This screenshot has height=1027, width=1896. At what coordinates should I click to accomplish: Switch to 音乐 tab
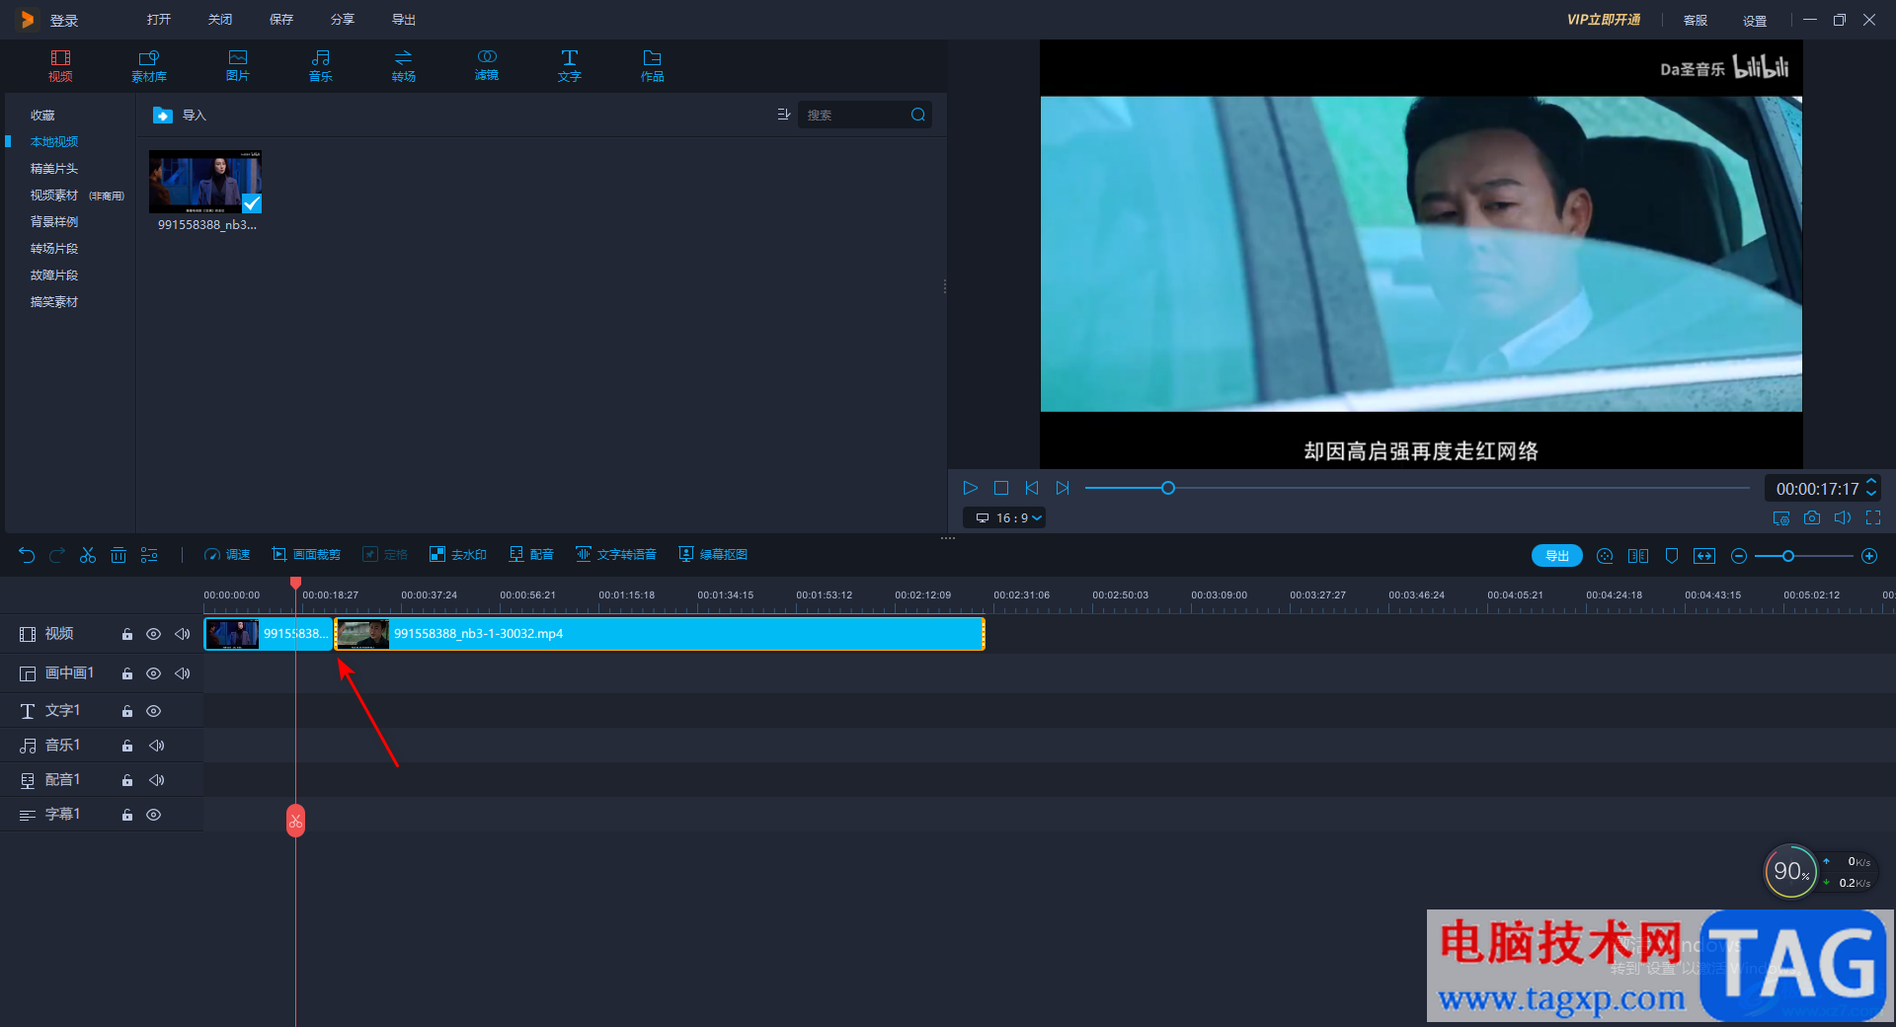coord(321,66)
